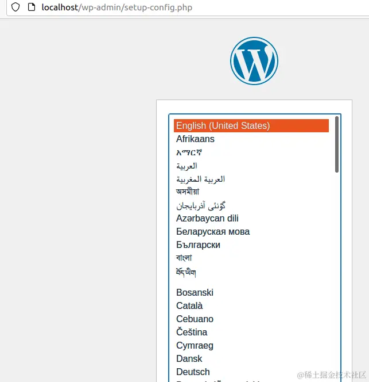Select the বাংলা language option
Image resolution: width=369 pixels, height=382 pixels.
251,258
